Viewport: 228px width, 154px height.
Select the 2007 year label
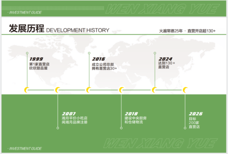click(69, 114)
